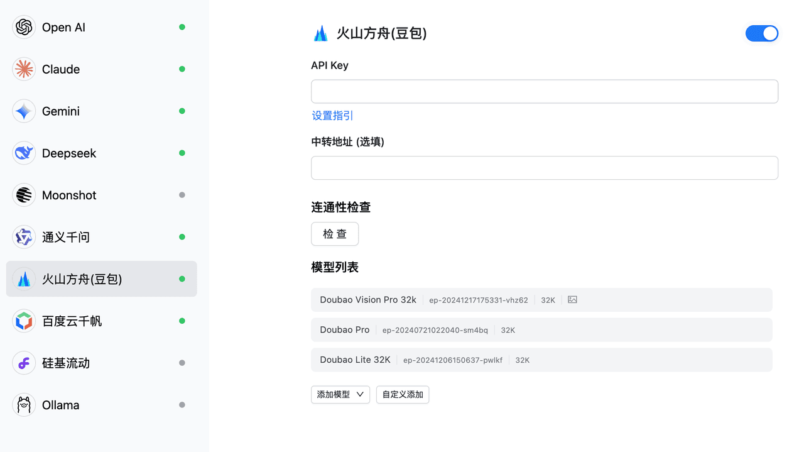Click the Deepseek whale icon

pyautogui.click(x=24, y=153)
